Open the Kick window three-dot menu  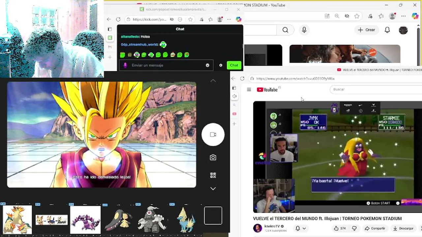229,19
